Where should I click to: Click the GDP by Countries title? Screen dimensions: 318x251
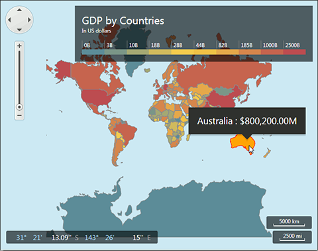pos(123,21)
